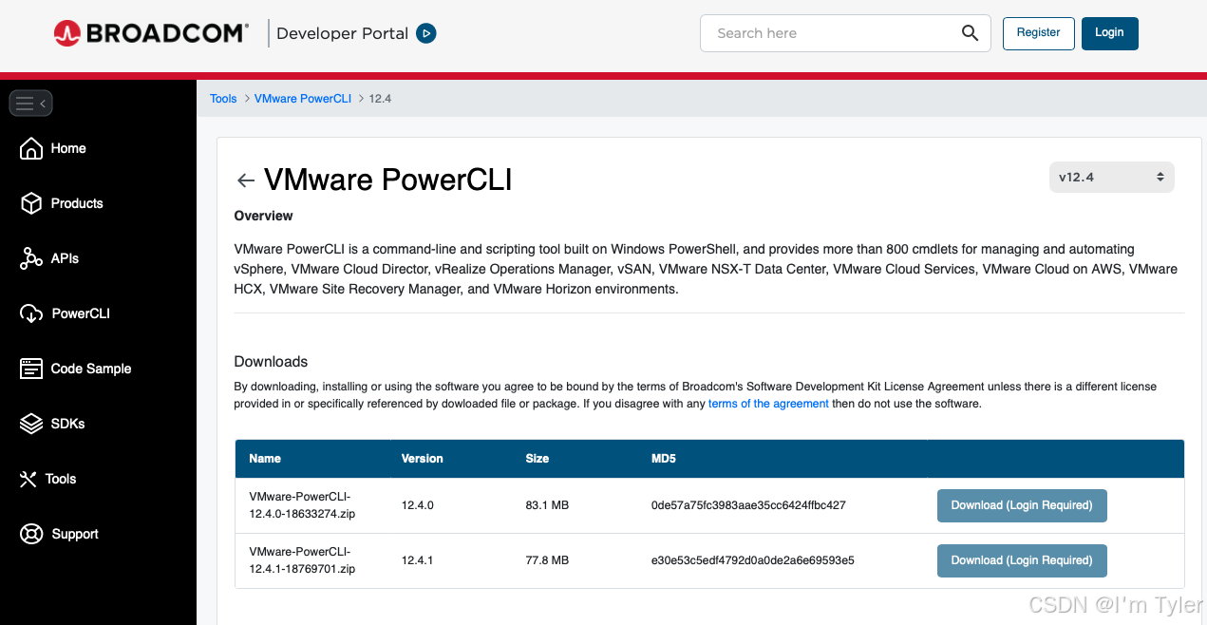The image size is (1207, 625).
Task: Click the Home house icon in sidebar
Action: coord(31,149)
